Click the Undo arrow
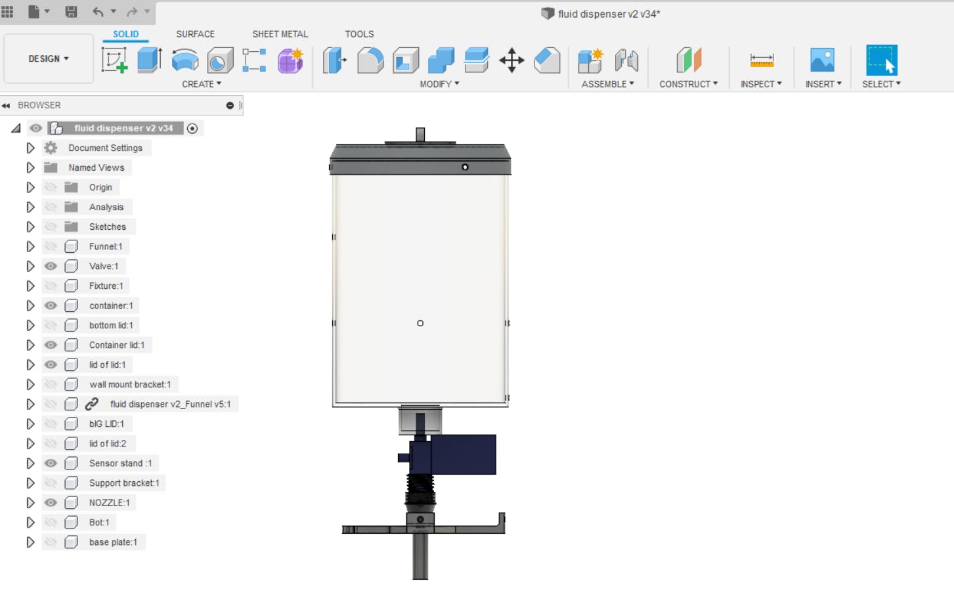This screenshot has height=608, width=954. click(98, 11)
